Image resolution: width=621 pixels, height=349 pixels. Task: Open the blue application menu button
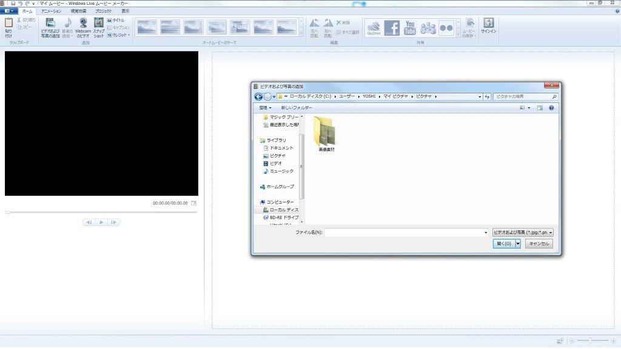8,11
